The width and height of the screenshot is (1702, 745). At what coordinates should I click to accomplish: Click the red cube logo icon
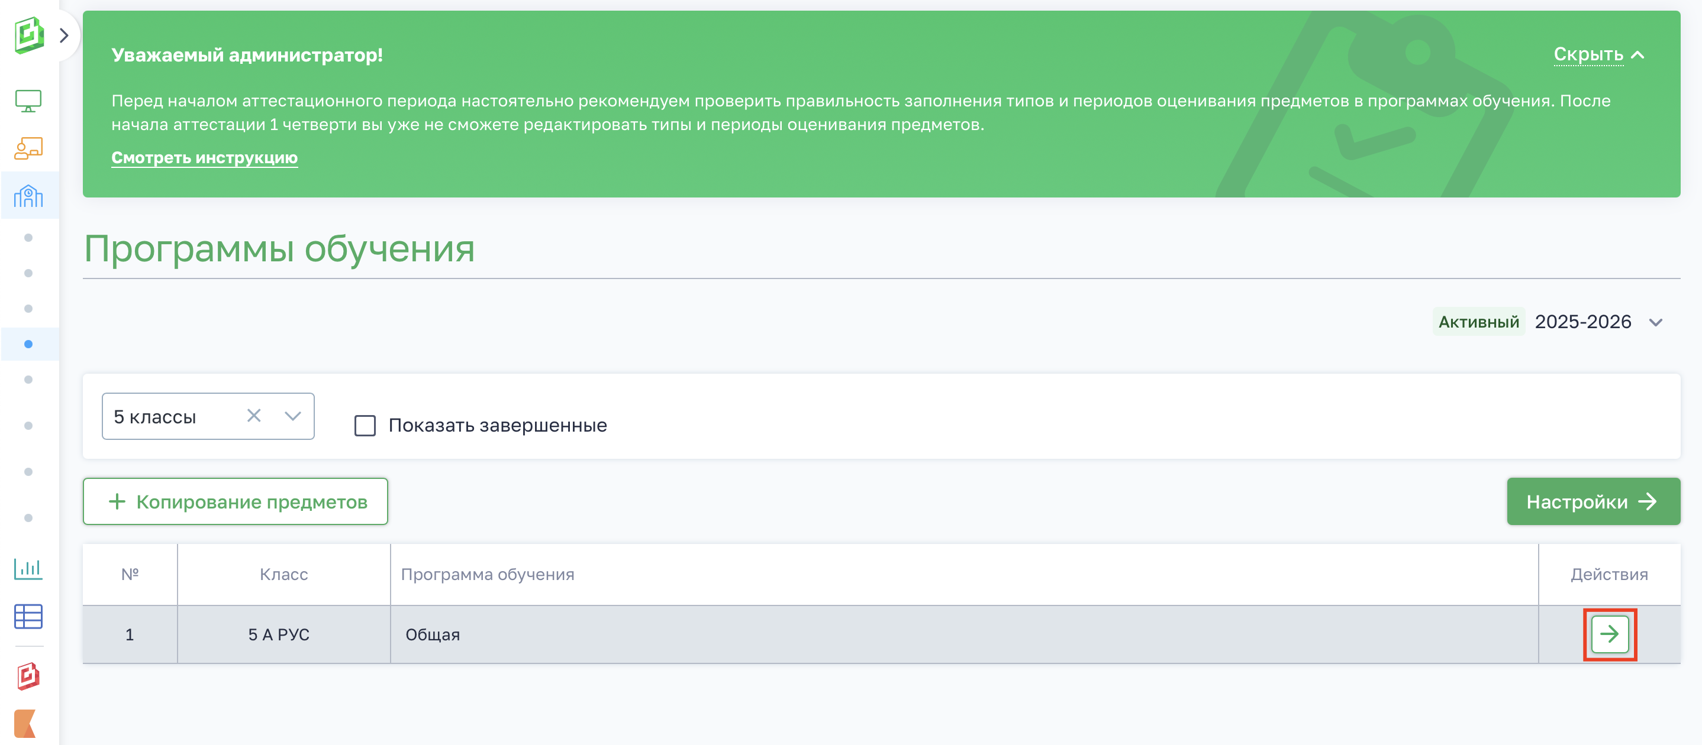click(x=28, y=676)
